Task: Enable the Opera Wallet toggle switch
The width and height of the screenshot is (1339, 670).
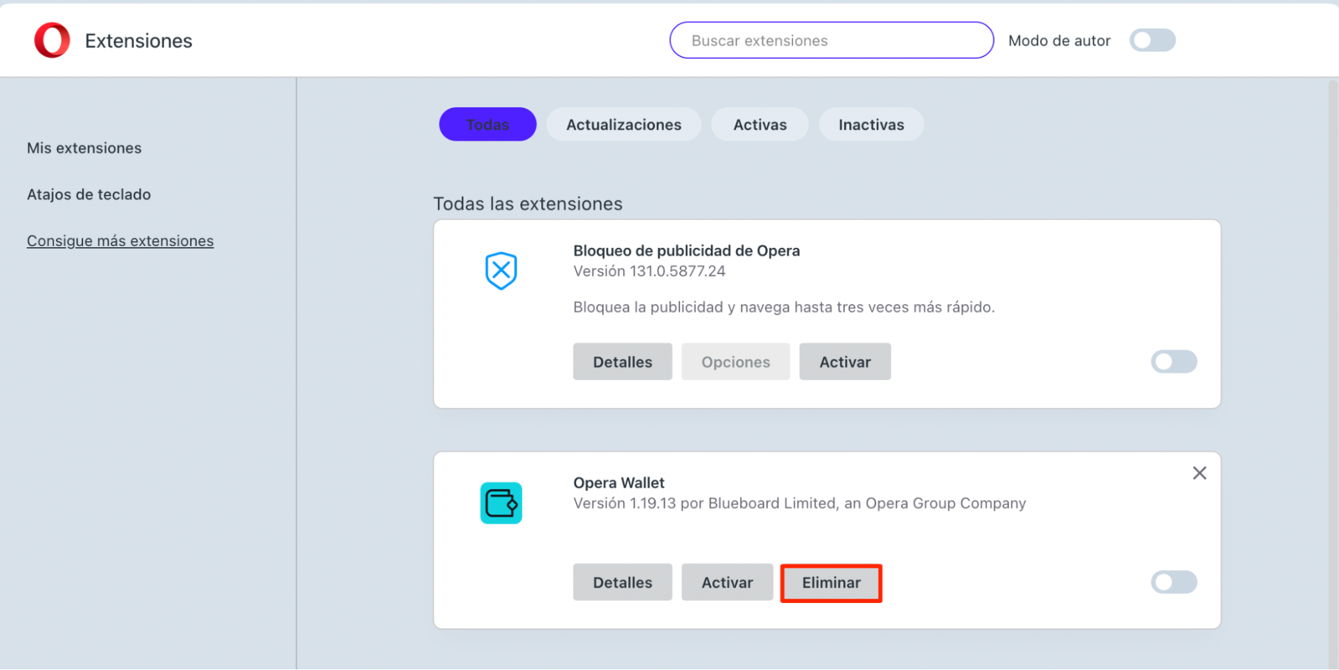Action: pyautogui.click(x=1174, y=582)
